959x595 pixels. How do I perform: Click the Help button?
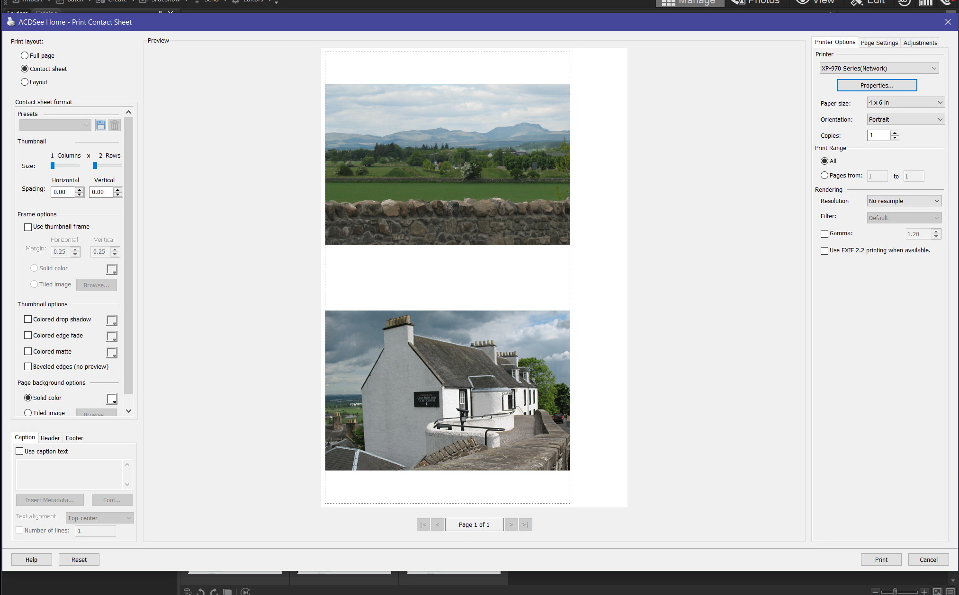pos(31,559)
